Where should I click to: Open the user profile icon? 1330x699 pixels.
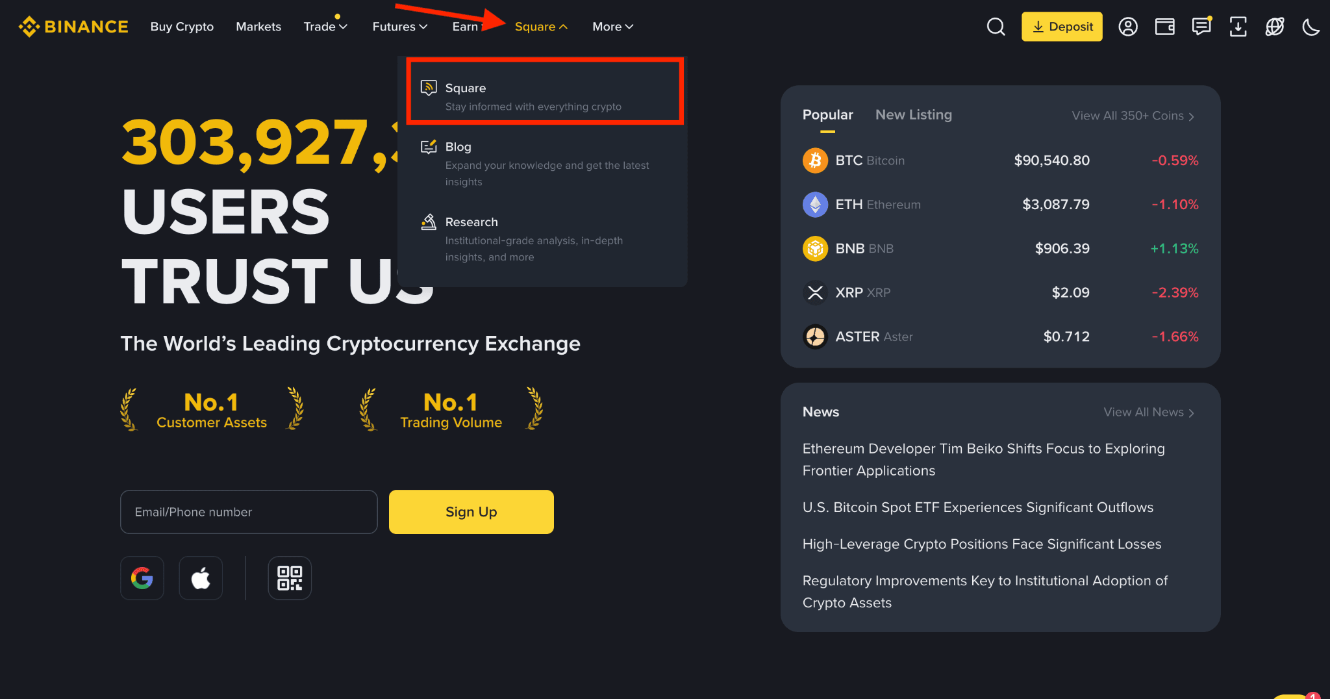pos(1128,27)
